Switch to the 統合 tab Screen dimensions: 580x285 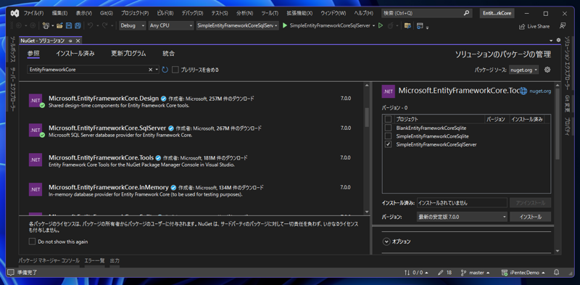point(168,54)
